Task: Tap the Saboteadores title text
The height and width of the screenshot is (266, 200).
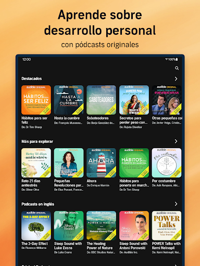Action: [x=97, y=118]
